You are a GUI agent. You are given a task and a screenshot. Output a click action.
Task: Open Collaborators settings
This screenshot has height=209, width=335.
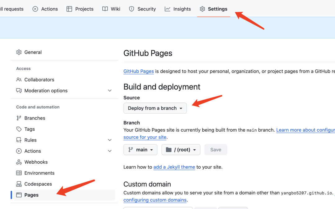tap(64, 80)
